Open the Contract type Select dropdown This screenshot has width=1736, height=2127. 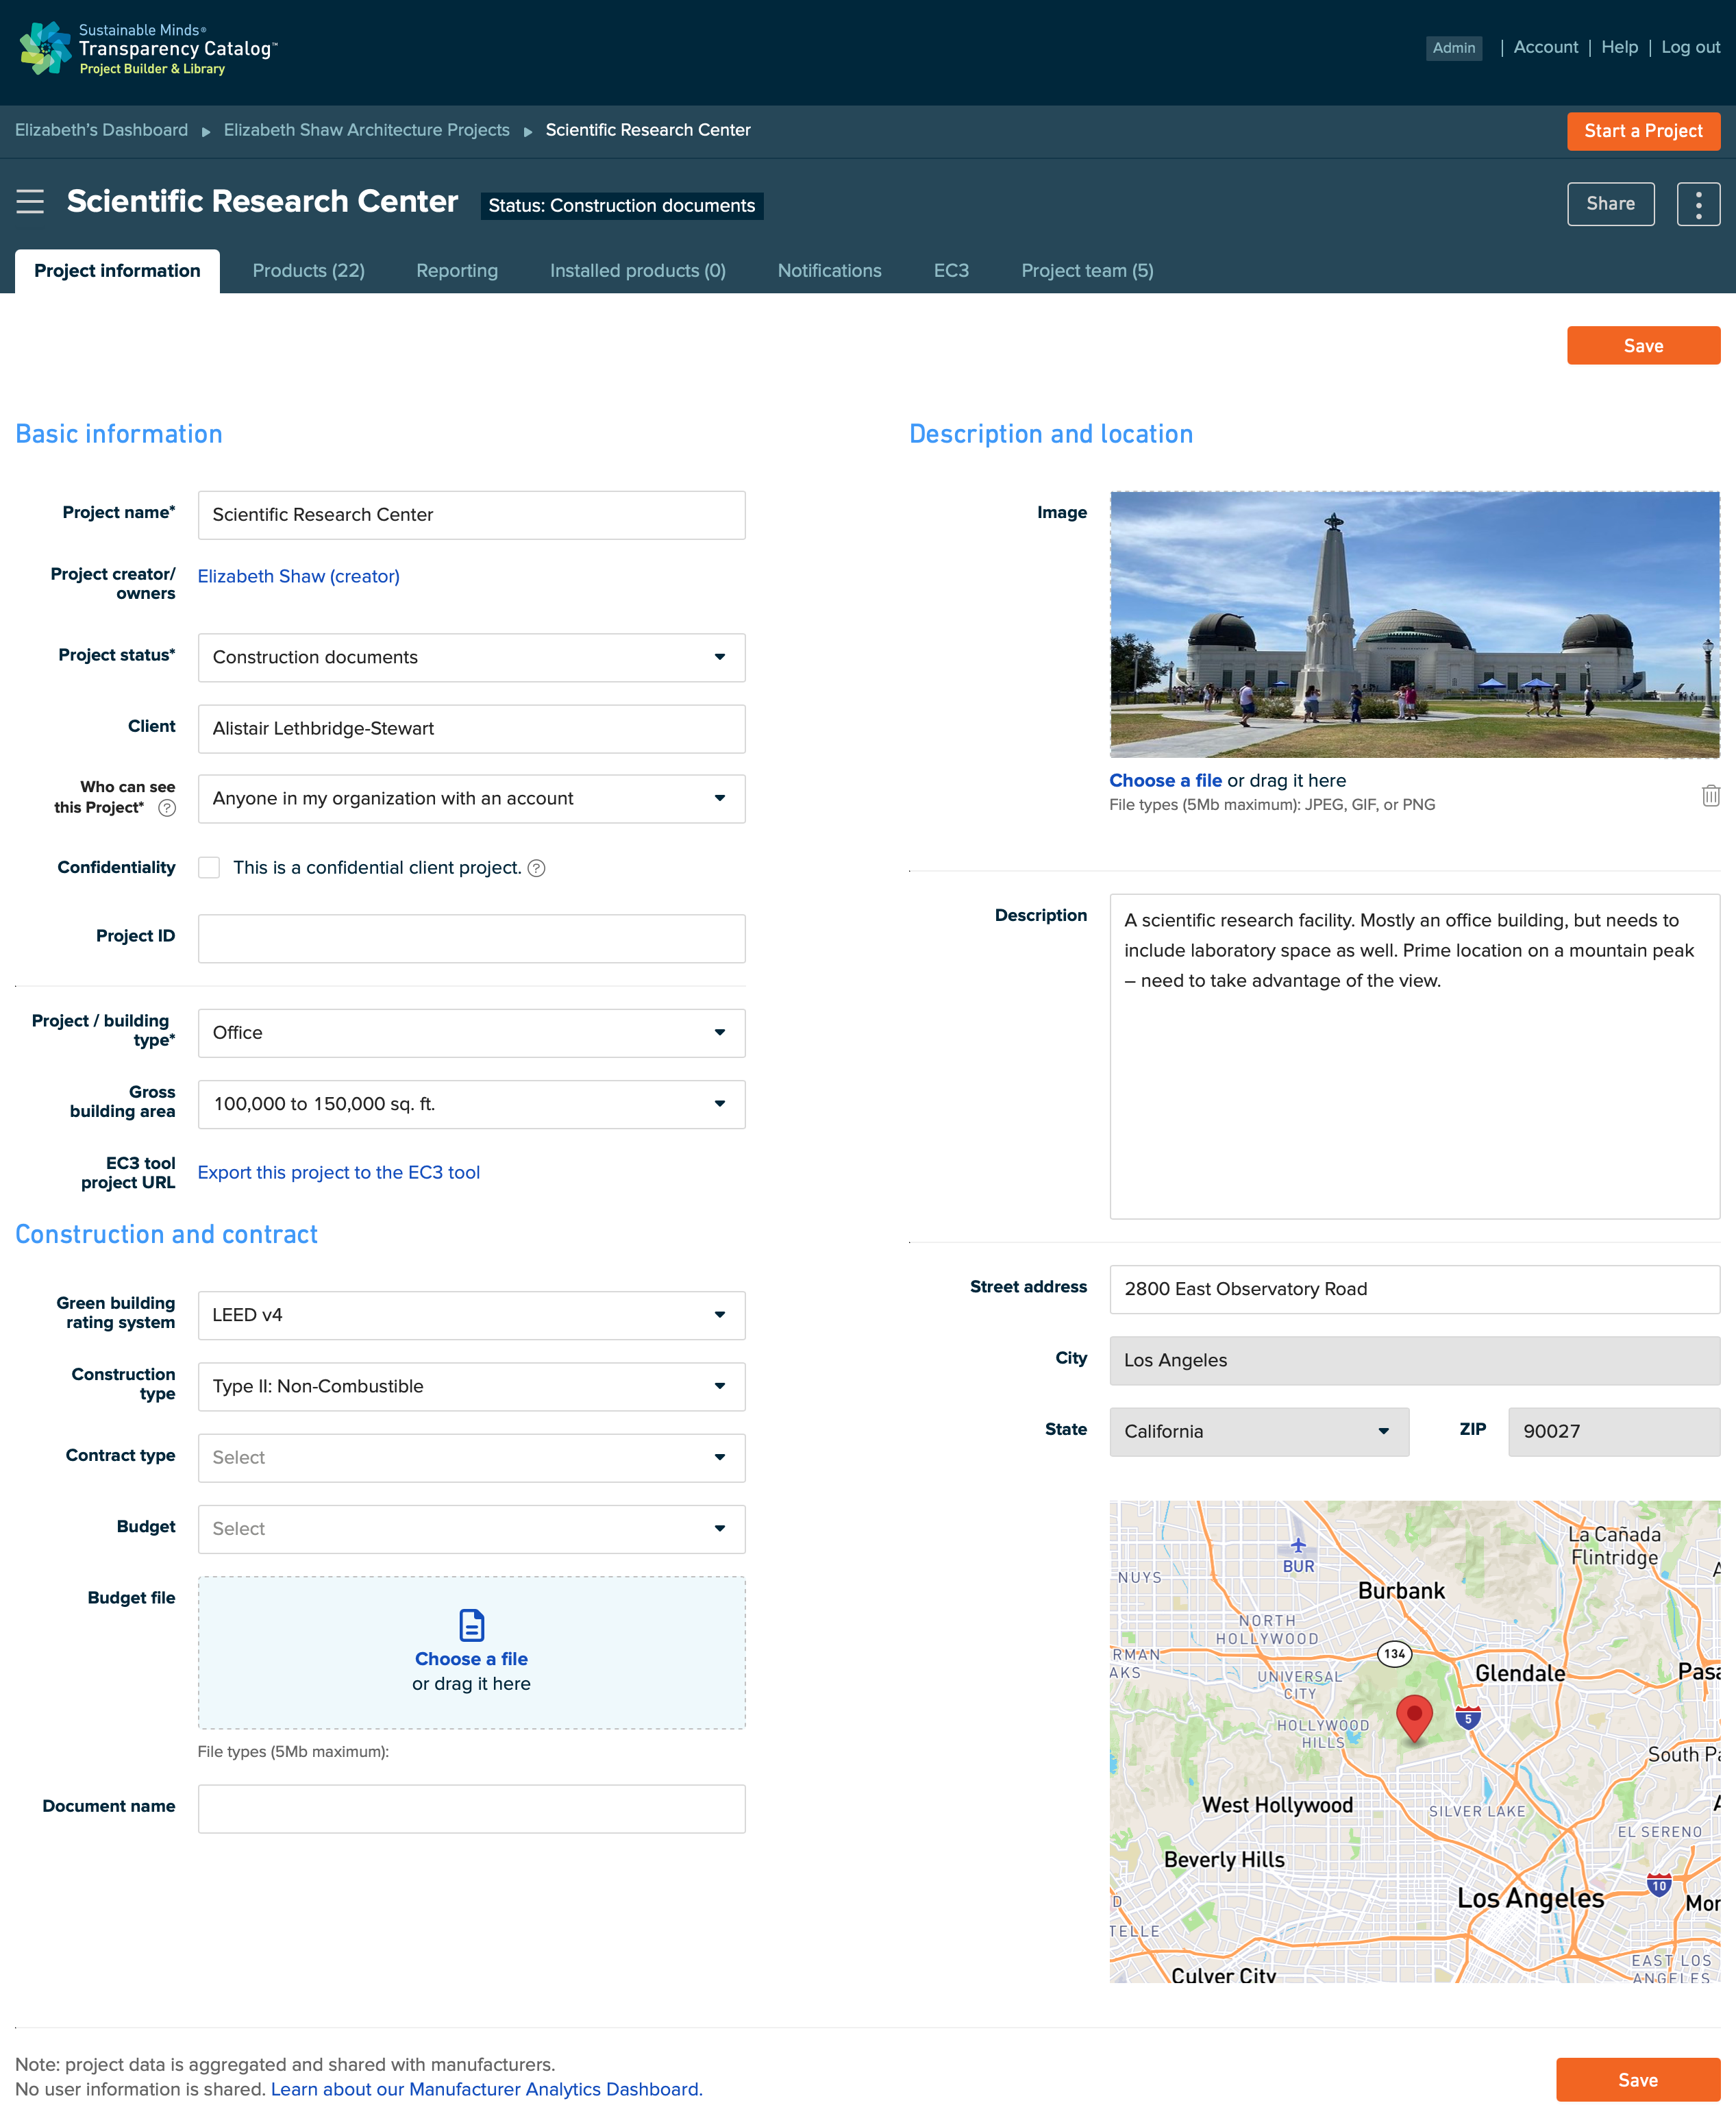(x=471, y=1457)
